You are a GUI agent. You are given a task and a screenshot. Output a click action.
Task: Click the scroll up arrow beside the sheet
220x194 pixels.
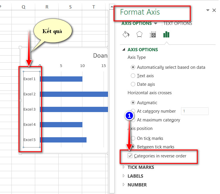coord(112,6)
